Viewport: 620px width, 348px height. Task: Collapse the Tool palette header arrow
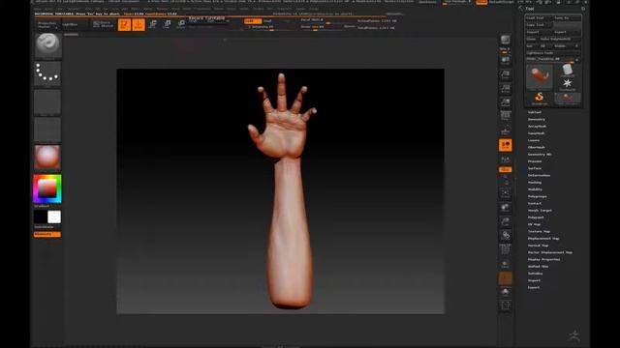[521, 9]
